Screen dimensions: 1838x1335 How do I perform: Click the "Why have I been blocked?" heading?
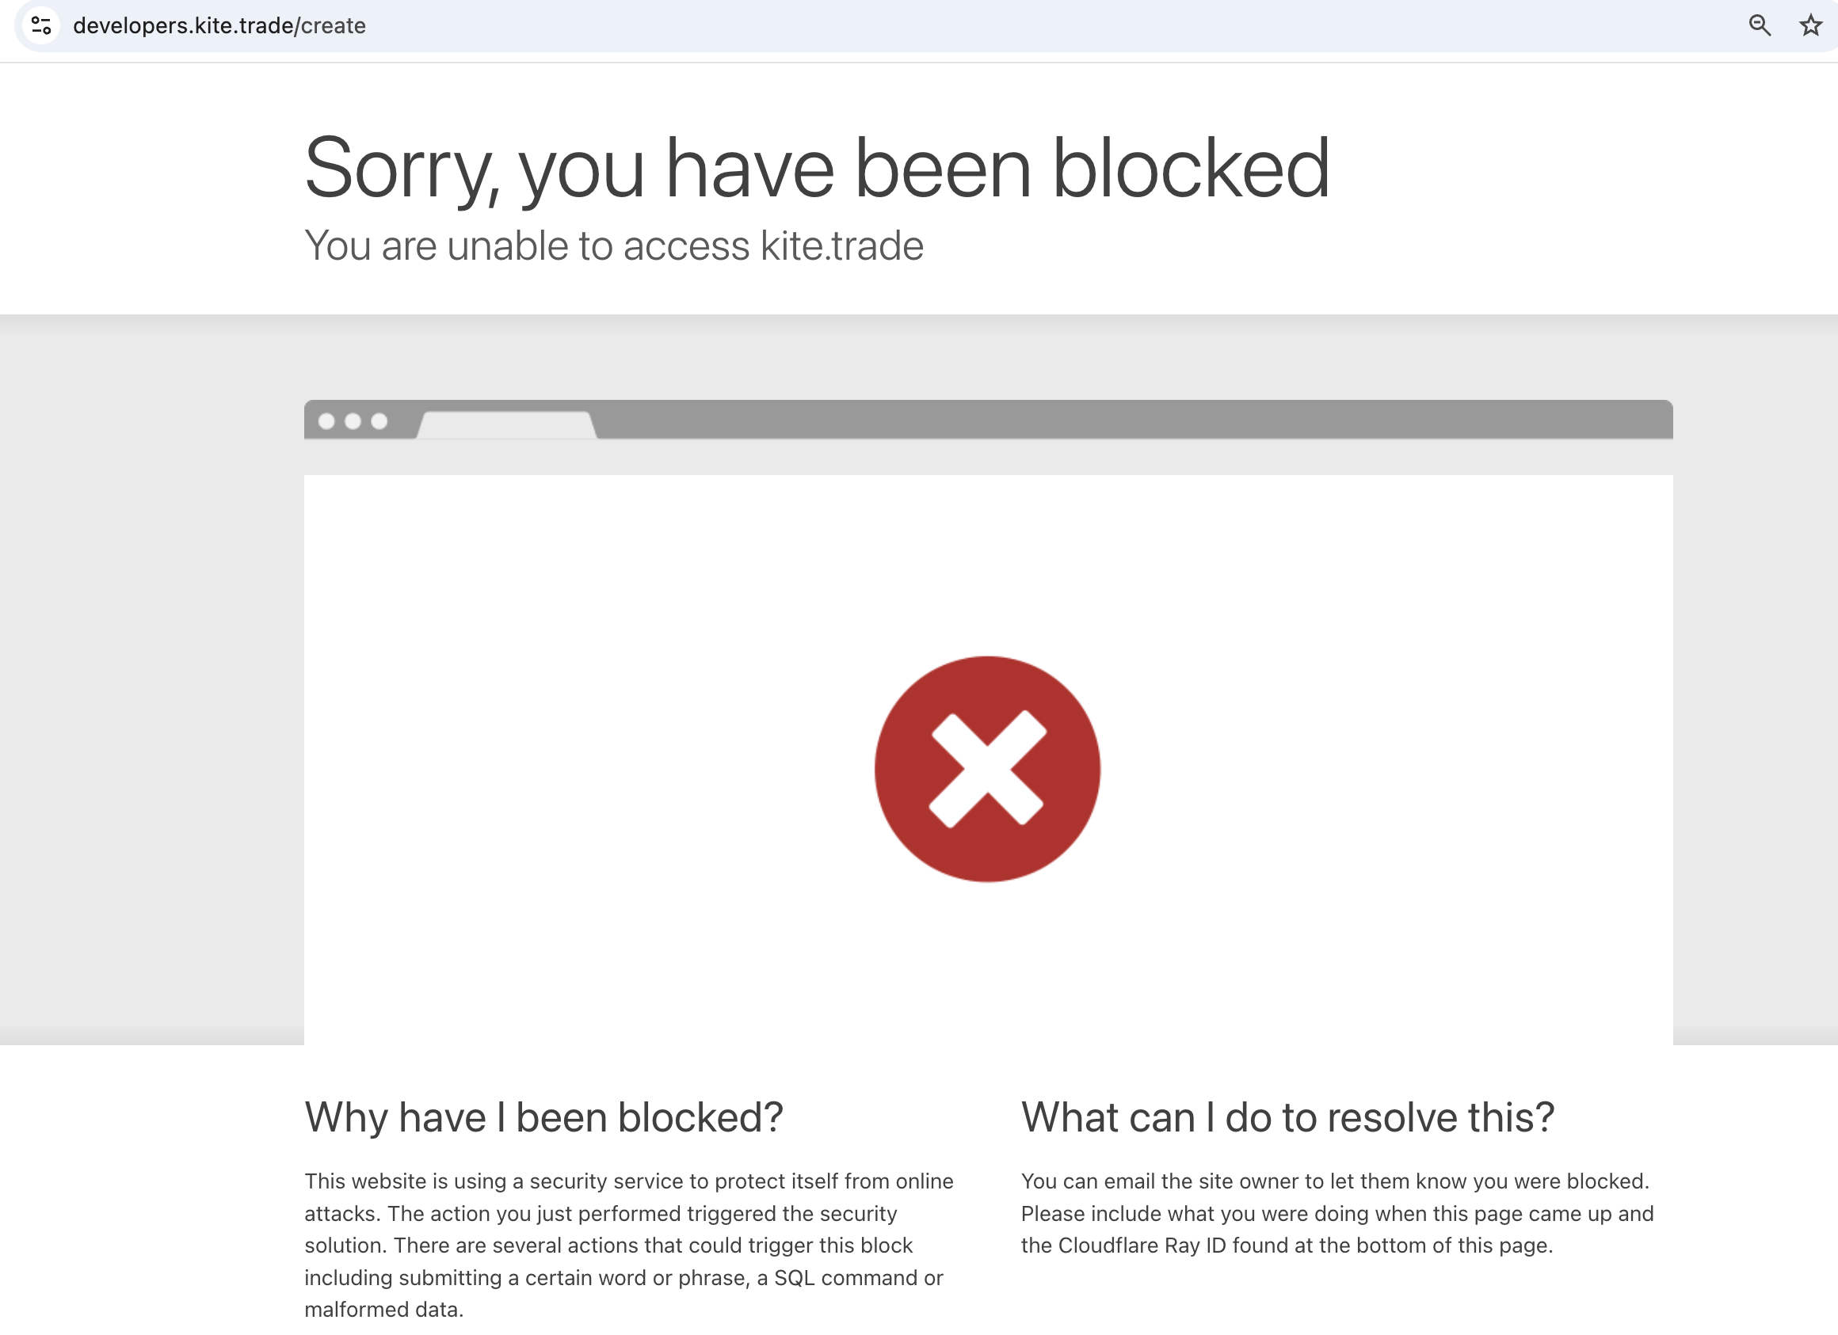543,1117
